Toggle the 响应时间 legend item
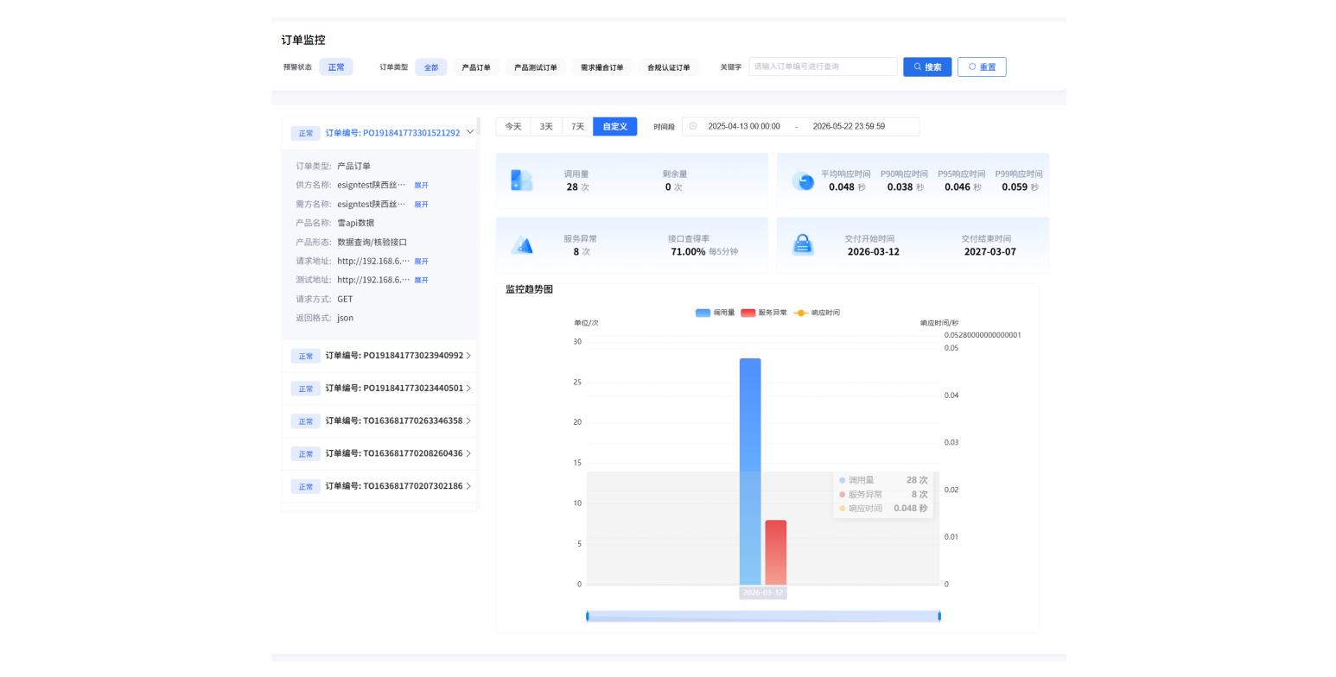The height and width of the screenshot is (677, 1336). pyautogui.click(x=817, y=313)
